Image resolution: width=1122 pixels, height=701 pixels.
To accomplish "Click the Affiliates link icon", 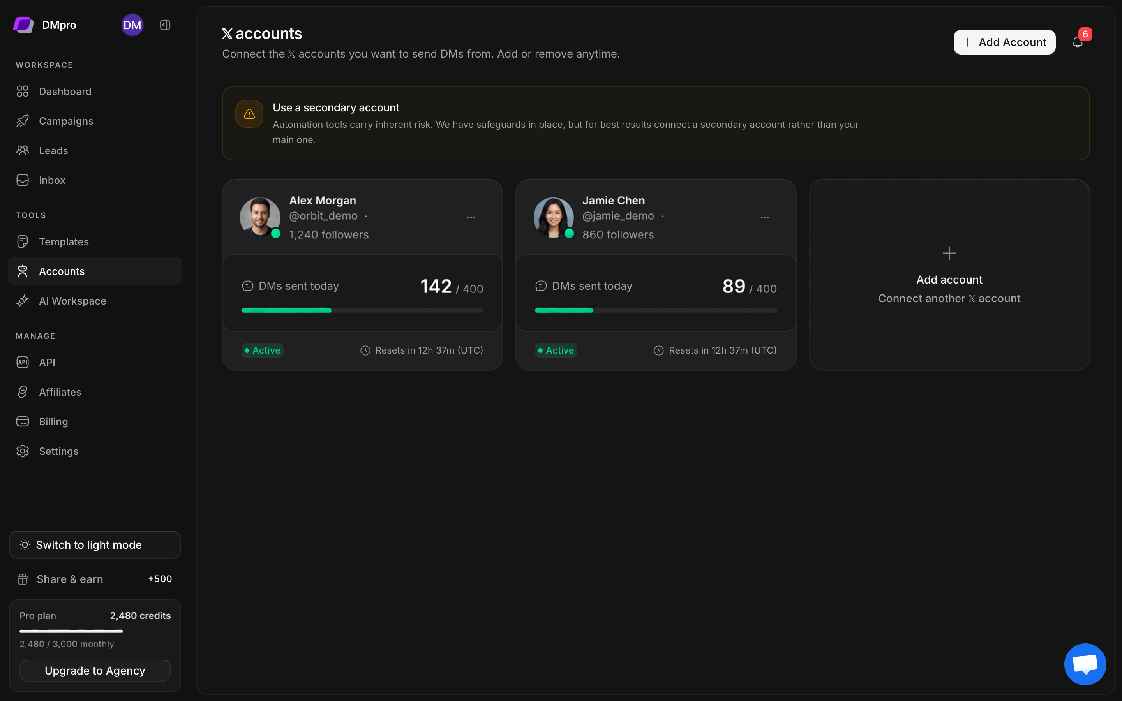I will point(22,392).
